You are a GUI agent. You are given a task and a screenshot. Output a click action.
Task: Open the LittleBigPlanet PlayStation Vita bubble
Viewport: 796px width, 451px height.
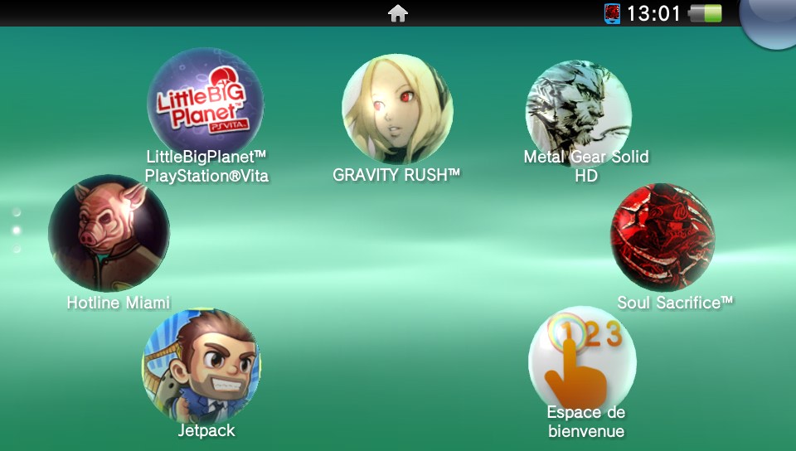(205, 104)
